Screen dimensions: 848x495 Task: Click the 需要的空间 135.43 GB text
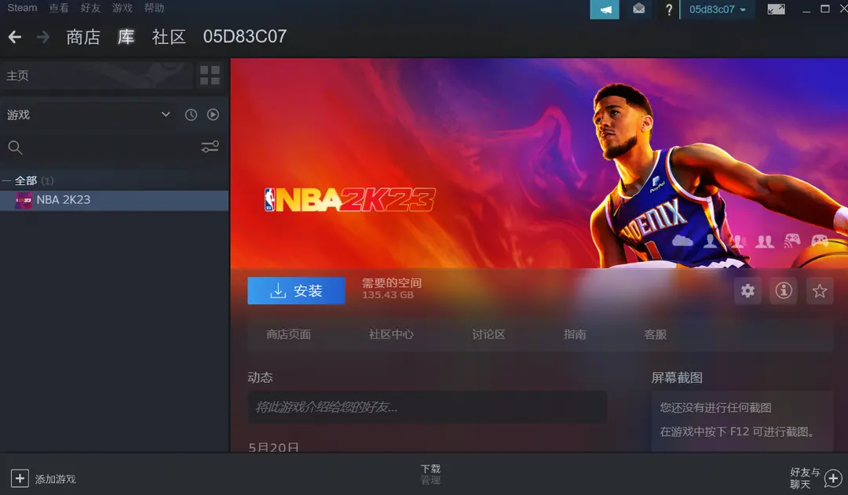tap(392, 289)
